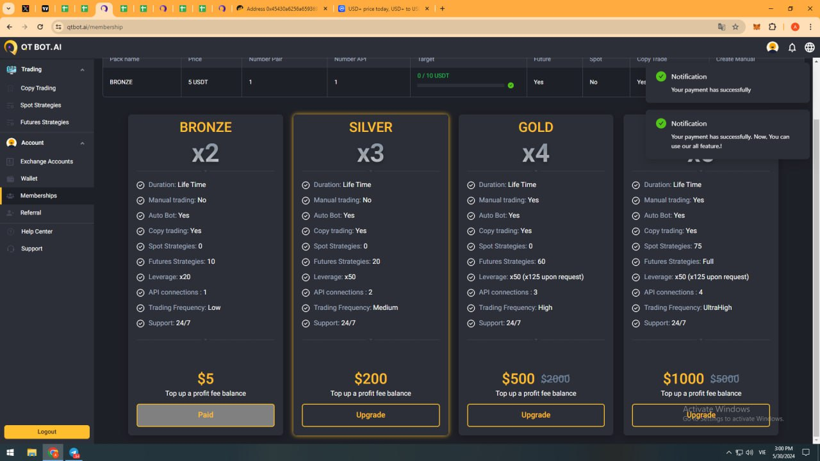This screenshot has width=820, height=461.
Task: Click the Futures Strategies sidebar icon
Action: (x=10, y=122)
